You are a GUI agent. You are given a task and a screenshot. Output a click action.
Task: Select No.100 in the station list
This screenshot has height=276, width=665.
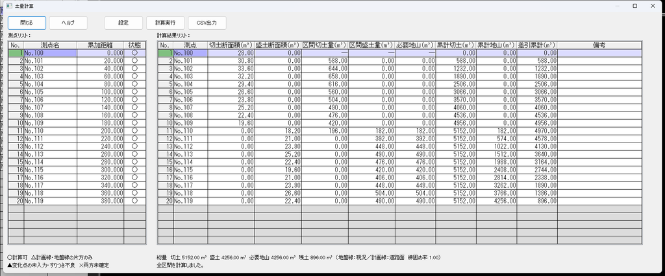coord(50,53)
